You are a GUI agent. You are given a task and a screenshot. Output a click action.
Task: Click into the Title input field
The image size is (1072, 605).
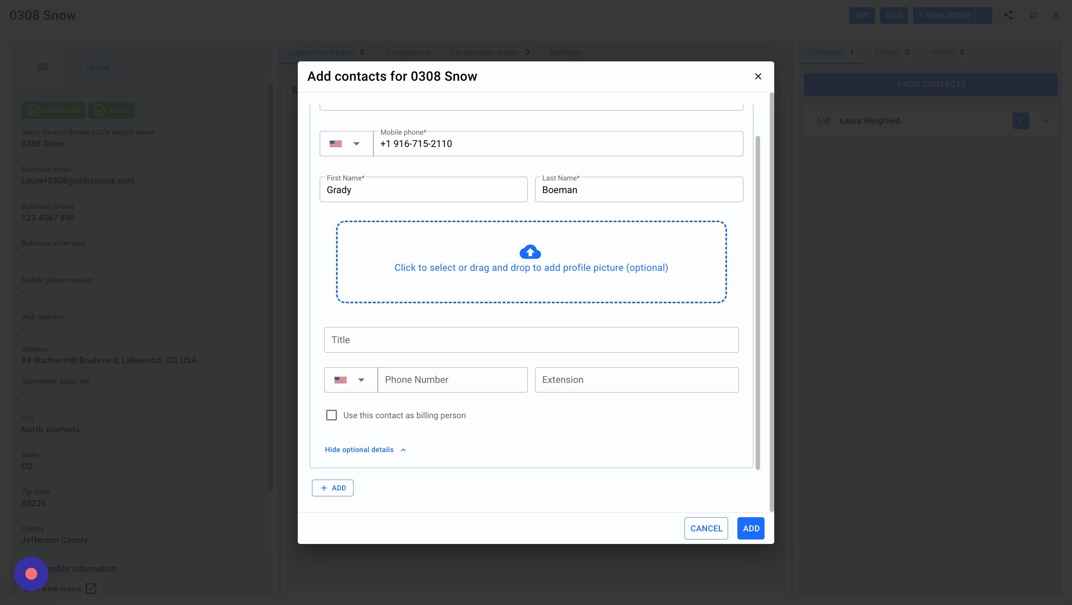(x=531, y=340)
